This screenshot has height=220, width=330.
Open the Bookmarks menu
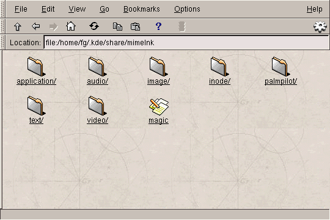(x=141, y=9)
